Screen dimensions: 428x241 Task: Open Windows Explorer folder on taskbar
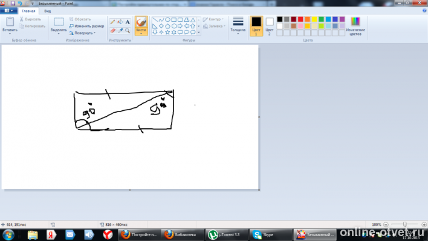[33, 234]
